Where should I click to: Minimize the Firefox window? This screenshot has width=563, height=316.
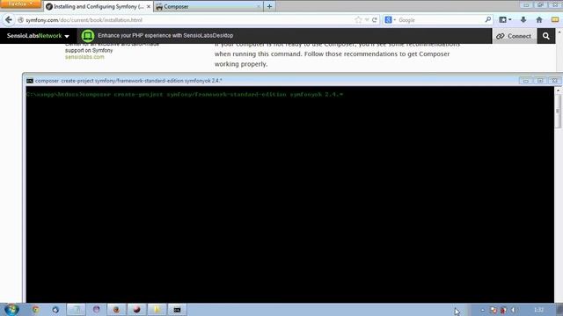coord(526,4)
